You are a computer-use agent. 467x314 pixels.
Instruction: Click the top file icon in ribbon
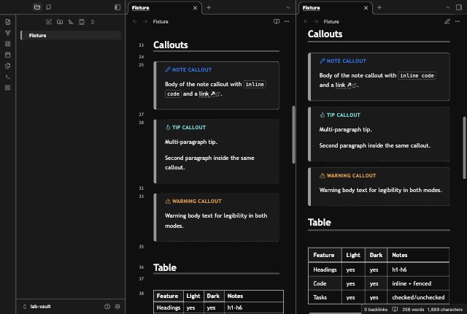coord(8,22)
